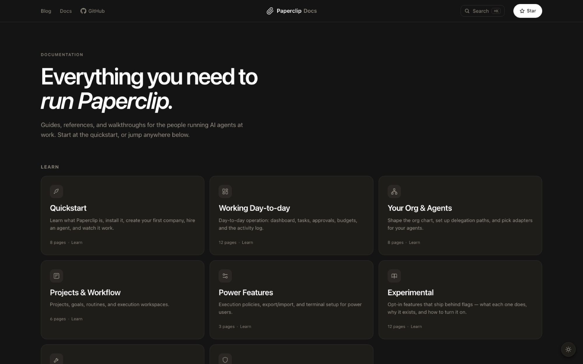Click '8 pages' on Your Org & Agents card
The image size is (583, 364).
pos(395,242)
